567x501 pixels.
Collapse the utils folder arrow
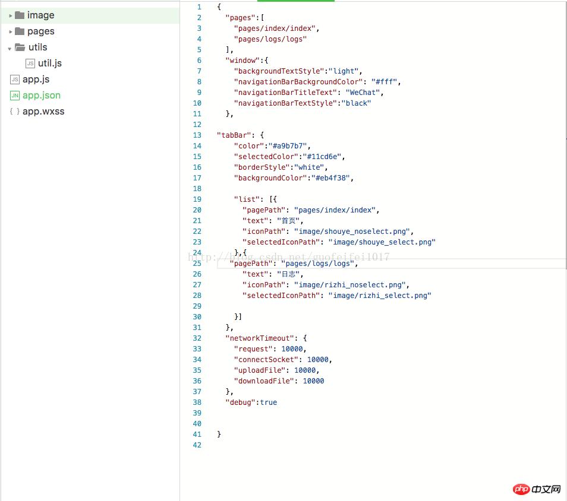(x=10, y=48)
